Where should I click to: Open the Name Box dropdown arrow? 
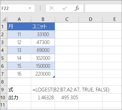pos(30,8)
